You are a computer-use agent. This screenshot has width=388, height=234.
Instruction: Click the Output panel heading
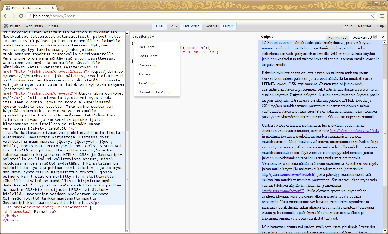tap(267, 36)
